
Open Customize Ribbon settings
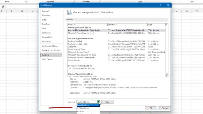click(51, 46)
